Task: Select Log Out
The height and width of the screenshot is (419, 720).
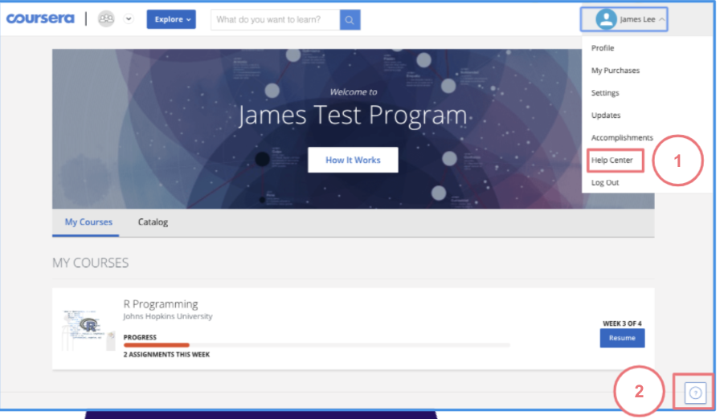Action: (605, 182)
